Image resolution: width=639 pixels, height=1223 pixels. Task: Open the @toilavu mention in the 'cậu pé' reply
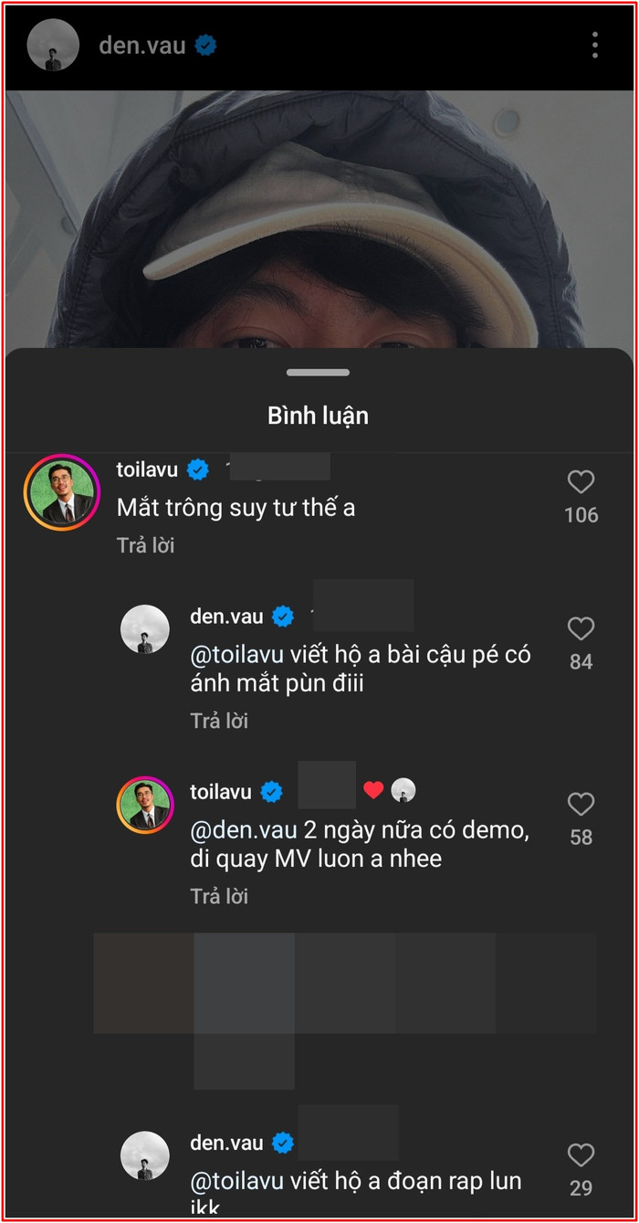pos(237,655)
